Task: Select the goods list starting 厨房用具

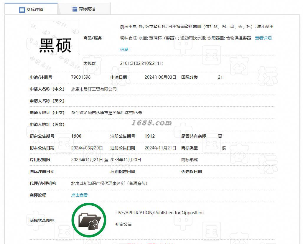Action: [197, 32]
